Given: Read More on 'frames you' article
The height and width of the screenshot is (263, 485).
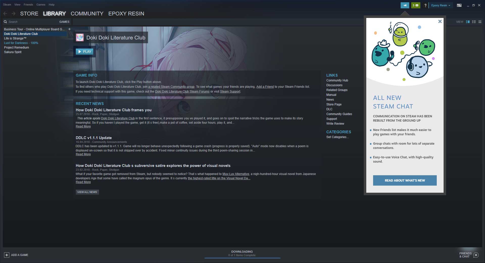Looking at the screenshot, I should [x=83, y=126].
